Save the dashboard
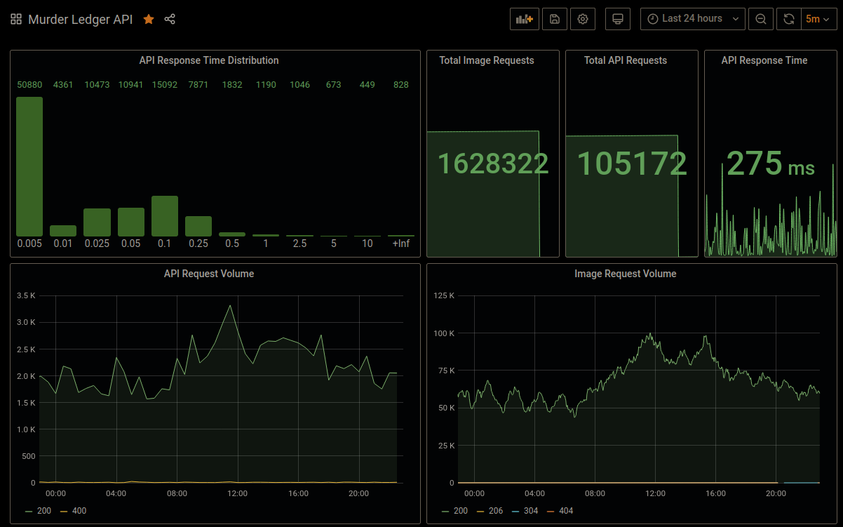Image resolution: width=843 pixels, height=527 pixels. click(x=555, y=19)
